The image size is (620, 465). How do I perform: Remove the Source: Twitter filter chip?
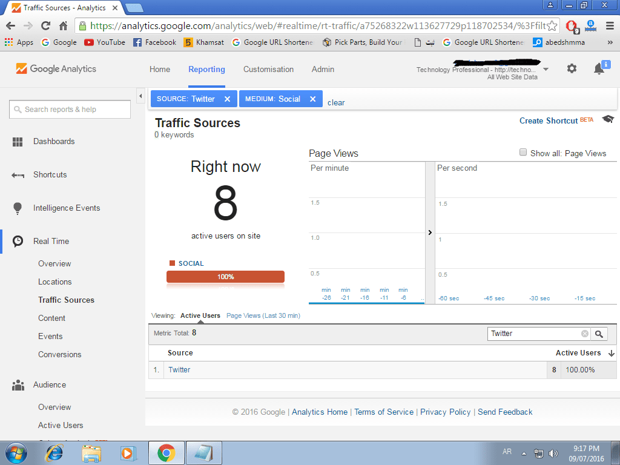(227, 99)
